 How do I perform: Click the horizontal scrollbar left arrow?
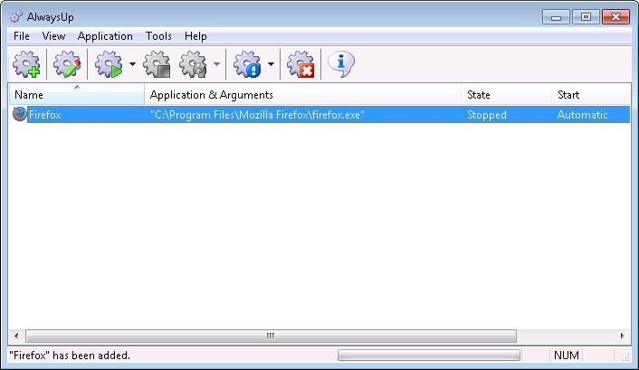[x=16, y=337]
